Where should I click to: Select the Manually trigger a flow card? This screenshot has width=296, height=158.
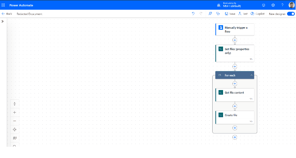tap(235, 30)
